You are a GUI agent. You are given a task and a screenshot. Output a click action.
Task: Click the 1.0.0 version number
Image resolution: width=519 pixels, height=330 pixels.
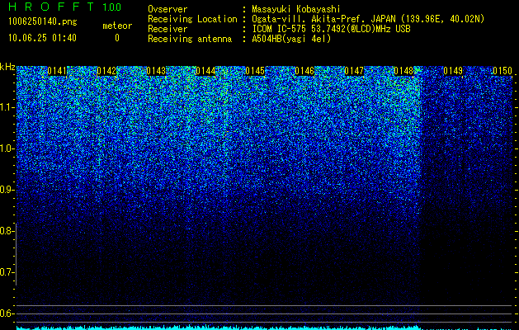coord(112,7)
